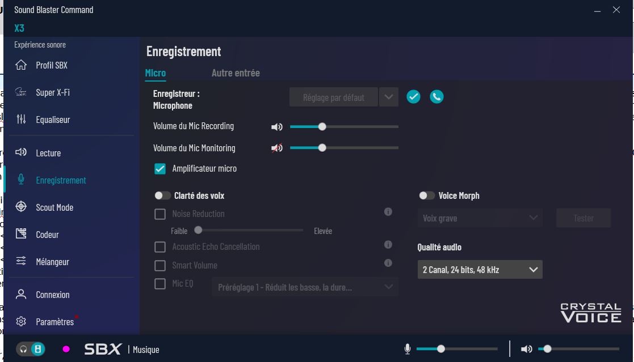Unmute the Mic Monitoring speaker icon
The height and width of the screenshot is (362, 634).
(x=276, y=148)
